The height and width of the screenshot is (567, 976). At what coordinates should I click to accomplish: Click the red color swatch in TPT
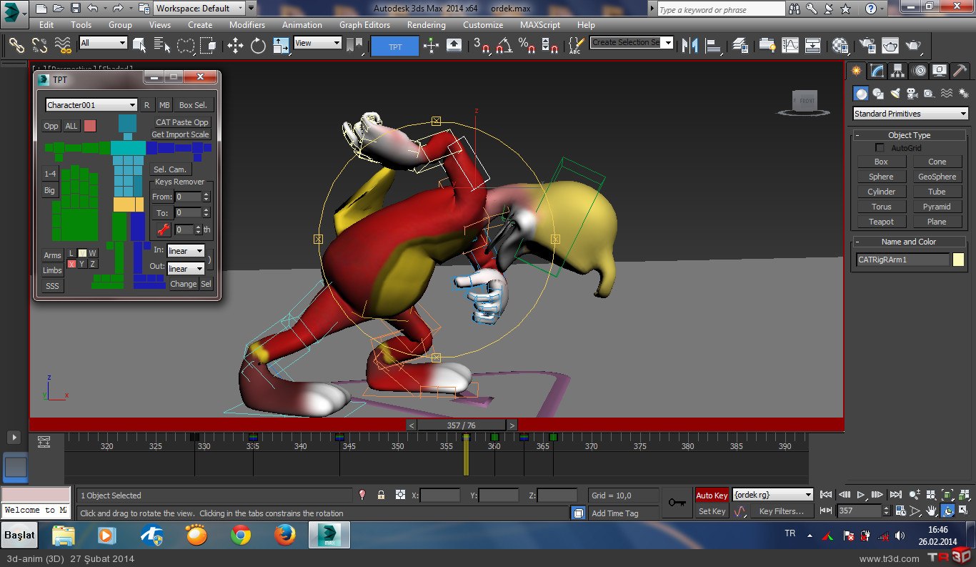click(90, 126)
